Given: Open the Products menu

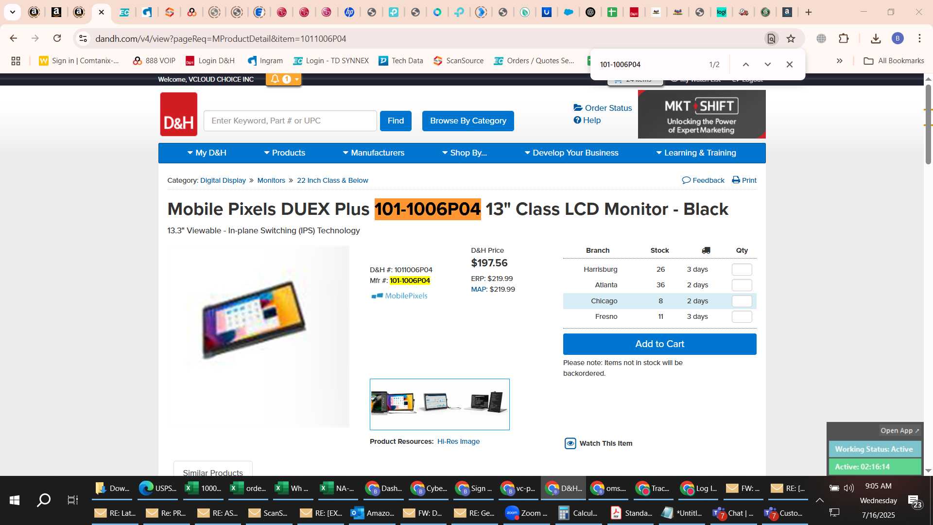Looking at the screenshot, I should point(285,153).
